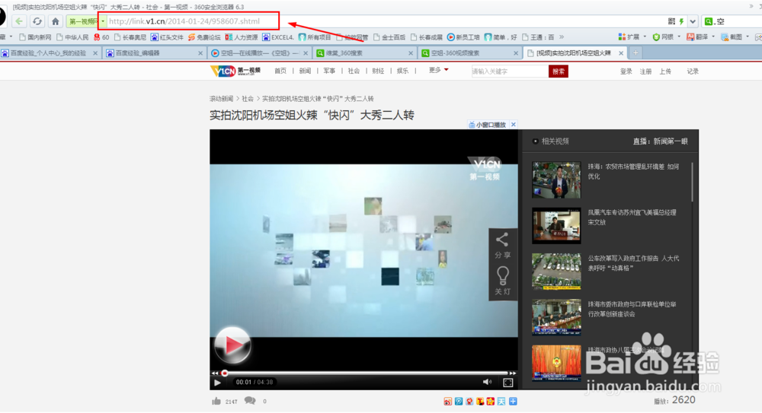The width and height of the screenshot is (762, 413).
Task: Switch to the 百度经验_个人中心 tab
Action: (47, 53)
